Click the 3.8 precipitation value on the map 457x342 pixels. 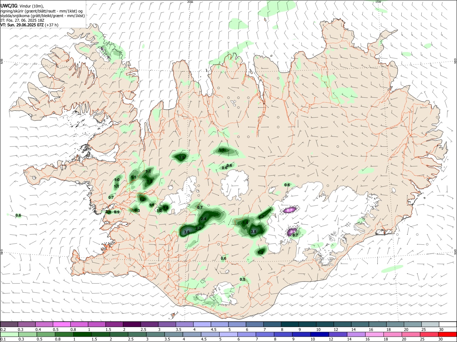[253, 232]
